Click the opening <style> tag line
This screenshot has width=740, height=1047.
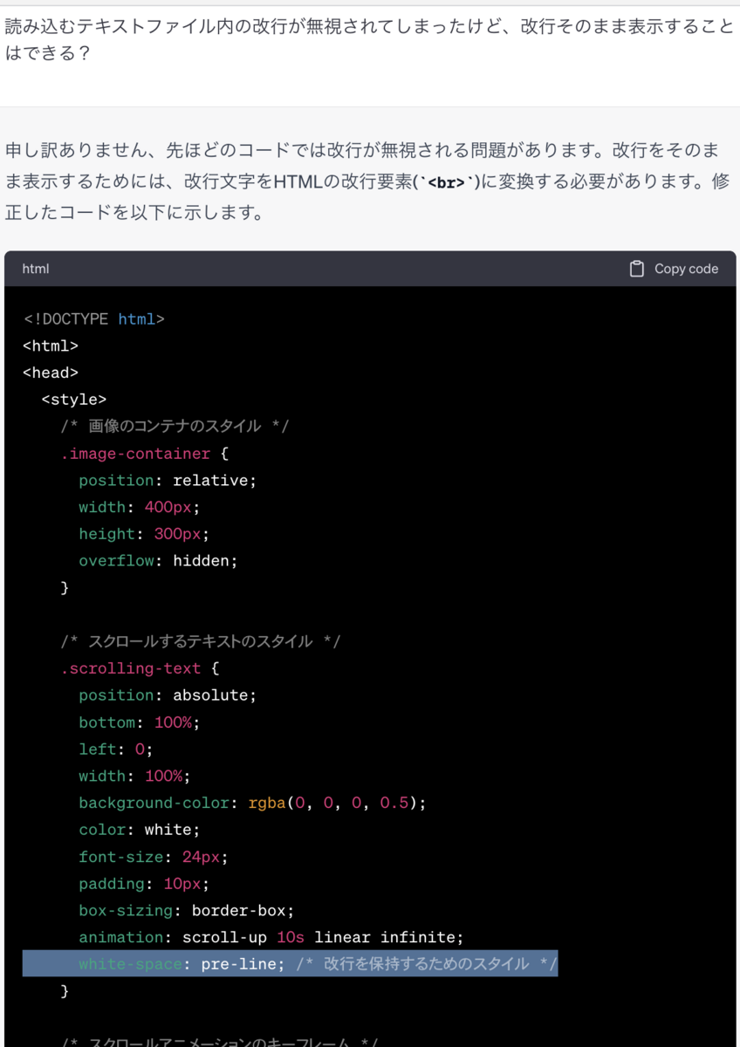point(74,400)
